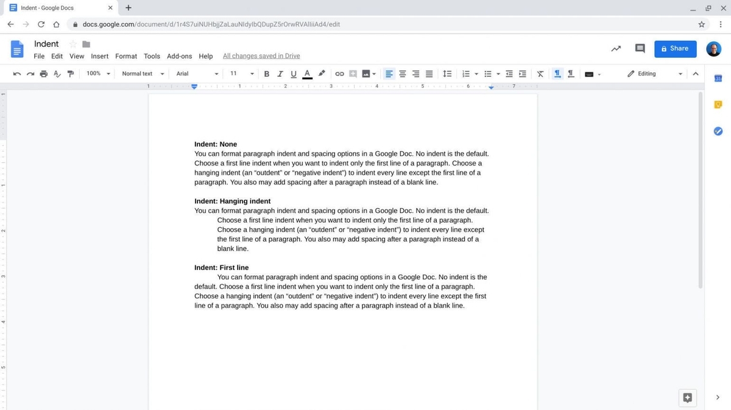Image resolution: width=731 pixels, height=410 pixels.
Task: Open the Insert image icon
Action: (364, 74)
